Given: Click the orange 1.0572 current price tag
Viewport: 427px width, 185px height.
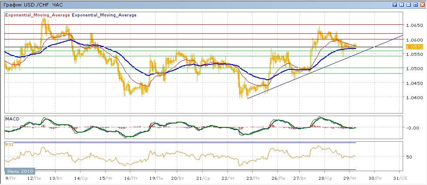Looking at the screenshot, I should [x=411, y=47].
